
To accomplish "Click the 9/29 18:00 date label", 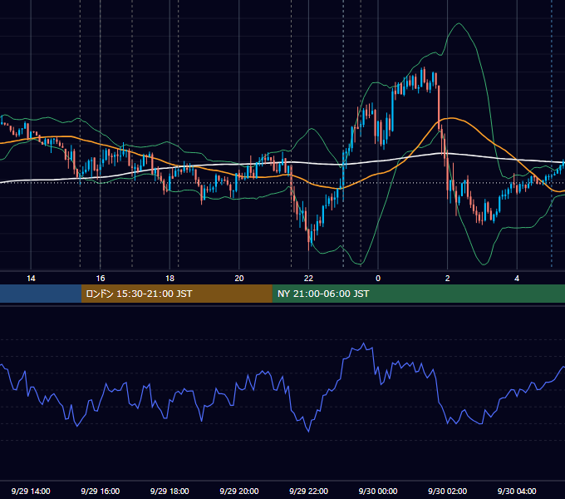I will click(169, 491).
